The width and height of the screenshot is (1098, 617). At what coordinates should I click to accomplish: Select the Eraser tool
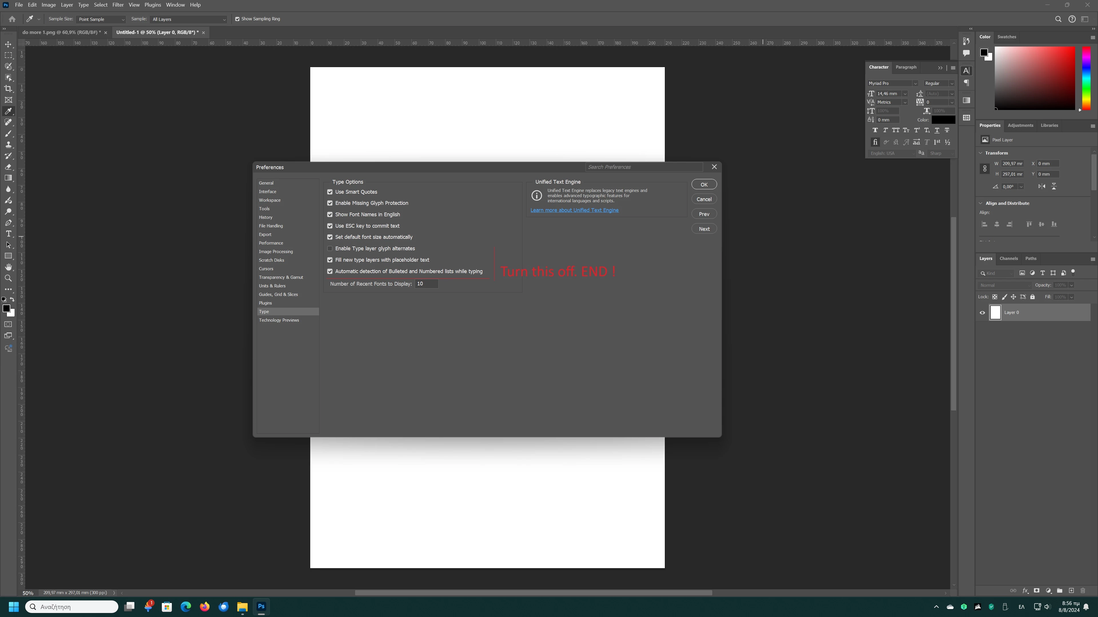(8, 167)
